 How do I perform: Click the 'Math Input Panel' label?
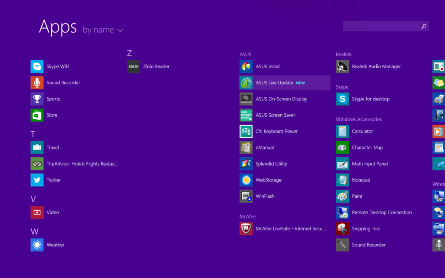(x=370, y=164)
